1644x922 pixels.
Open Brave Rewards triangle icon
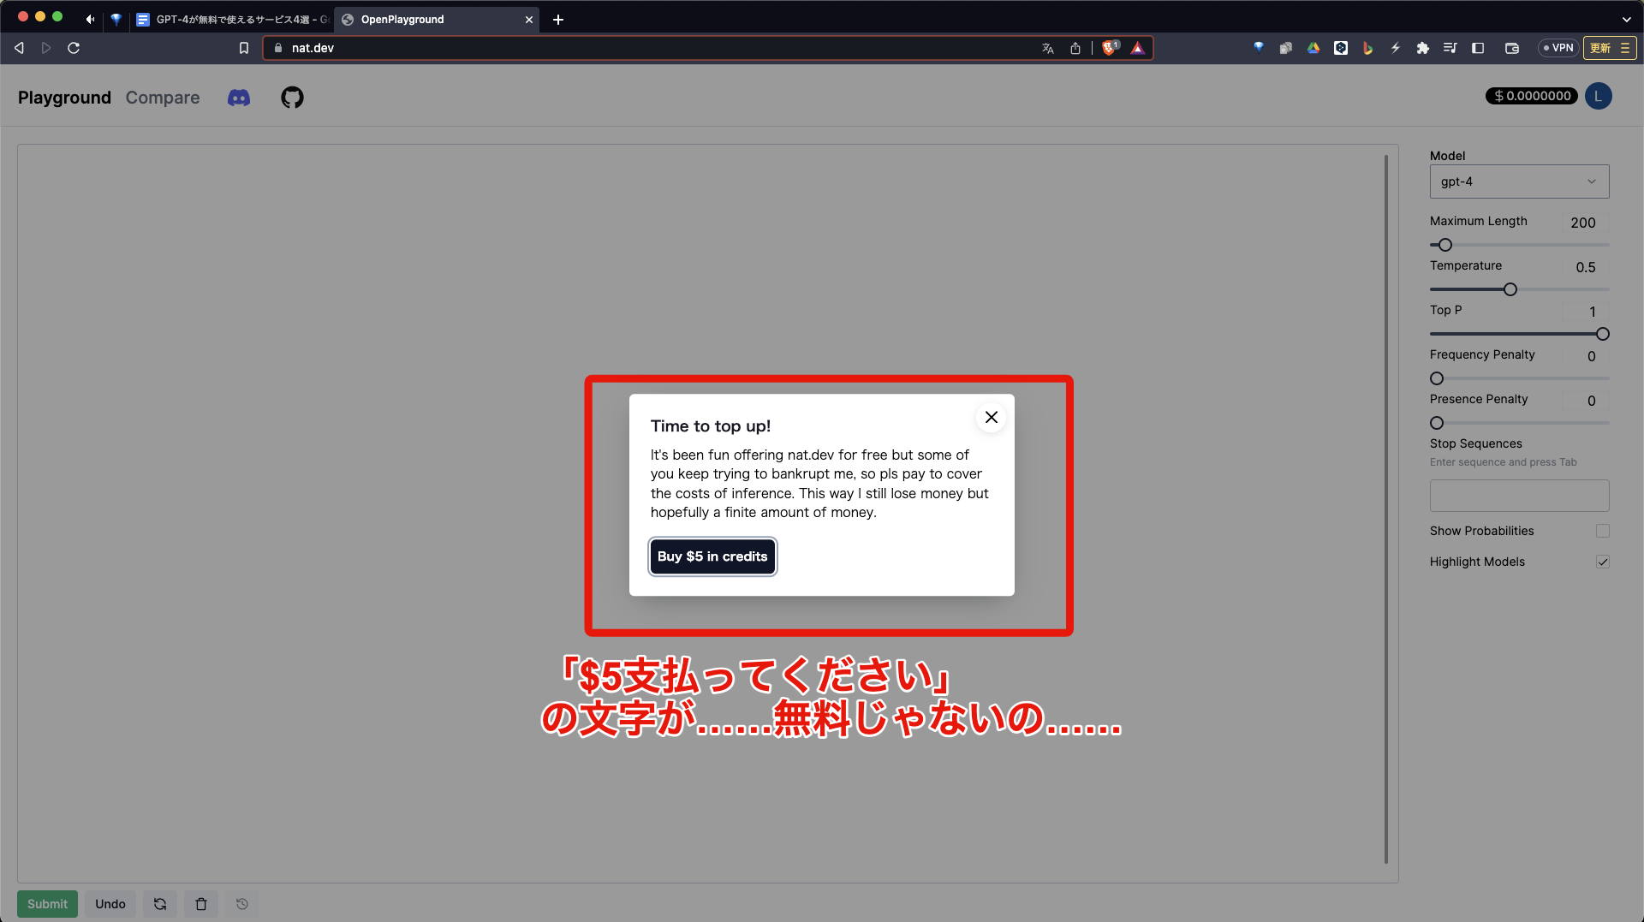[1138, 48]
